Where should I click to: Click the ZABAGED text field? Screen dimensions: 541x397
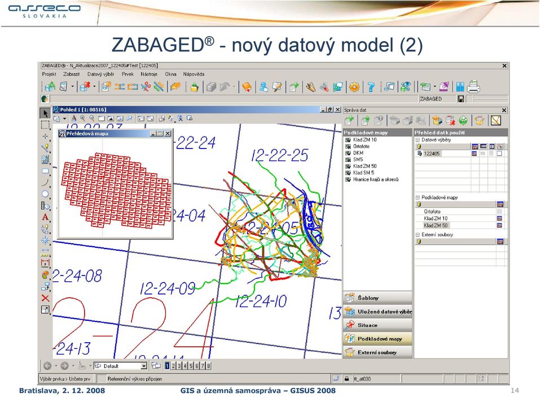click(x=437, y=99)
